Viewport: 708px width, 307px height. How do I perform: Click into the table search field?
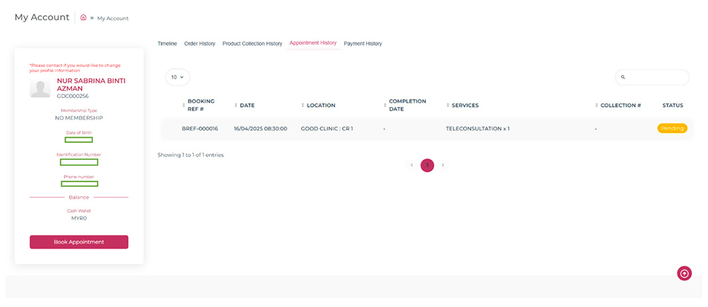656,78
